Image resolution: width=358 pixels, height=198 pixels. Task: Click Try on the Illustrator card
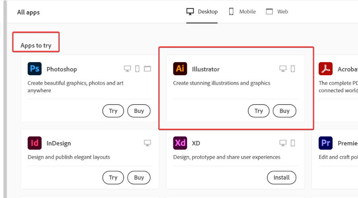pos(259,111)
